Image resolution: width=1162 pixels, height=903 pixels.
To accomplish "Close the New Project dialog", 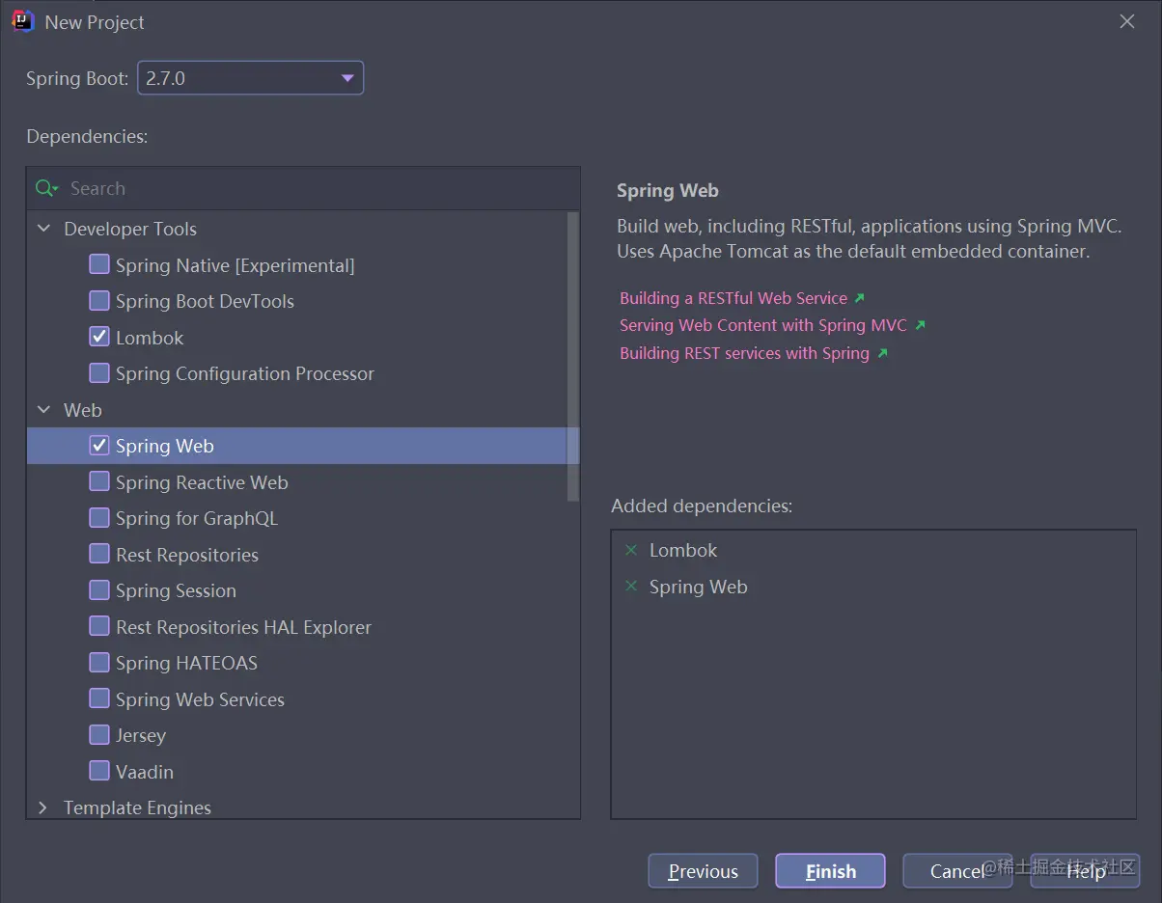I will (x=1126, y=21).
